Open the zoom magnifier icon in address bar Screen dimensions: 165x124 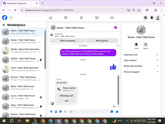point(134,10)
